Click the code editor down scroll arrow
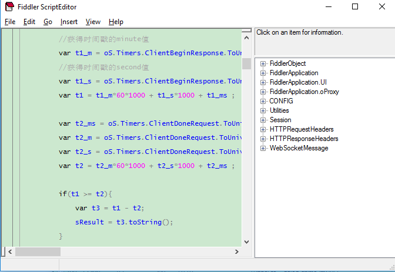 (247, 242)
